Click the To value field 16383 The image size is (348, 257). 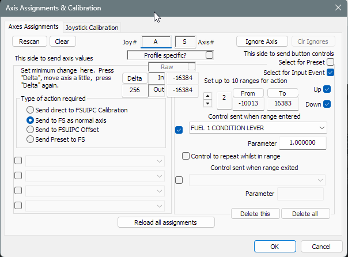[x=283, y=103]
